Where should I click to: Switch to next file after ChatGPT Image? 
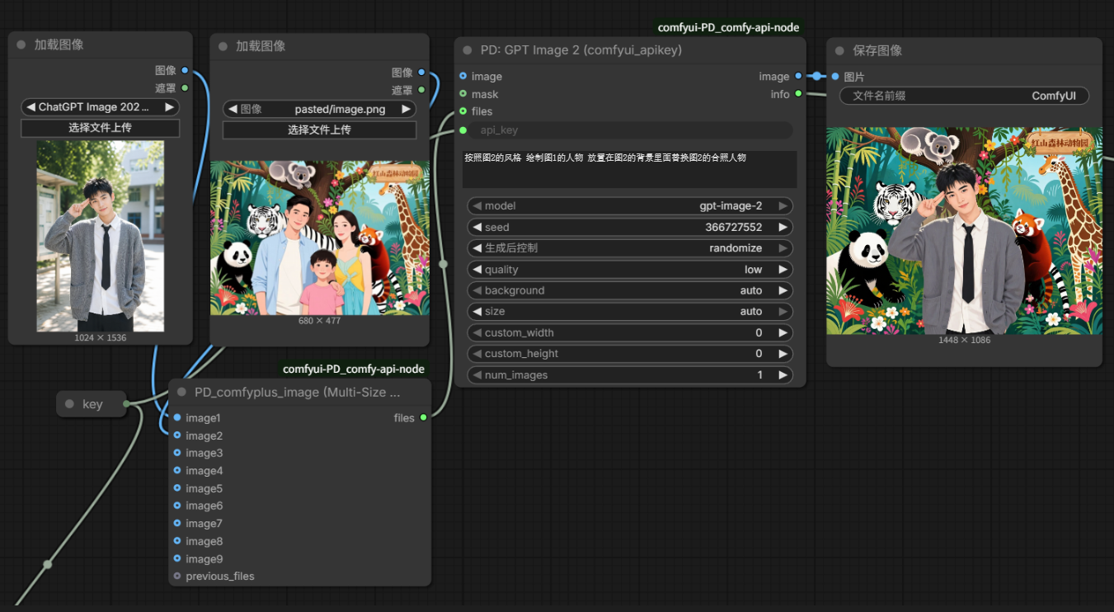(169, 107)
